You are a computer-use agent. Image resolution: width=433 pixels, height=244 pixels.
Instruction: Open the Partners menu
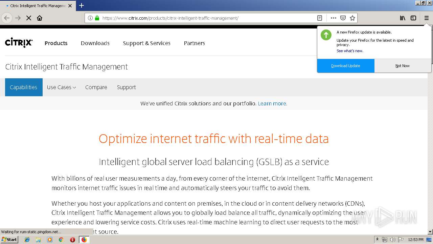click(x=195, y=43)
